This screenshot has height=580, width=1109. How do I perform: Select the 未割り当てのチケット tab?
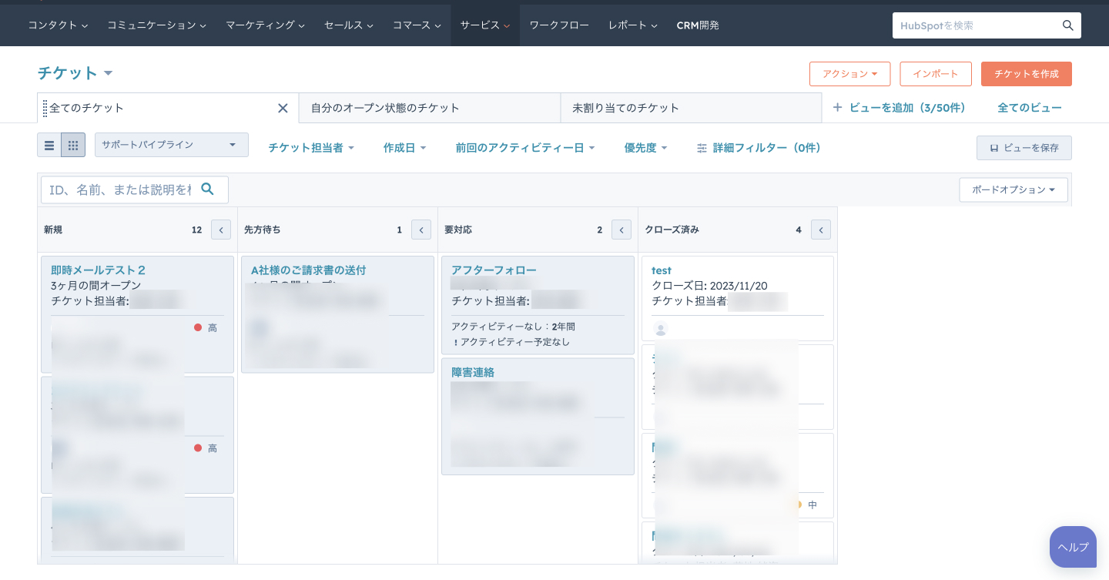(692, 108)
